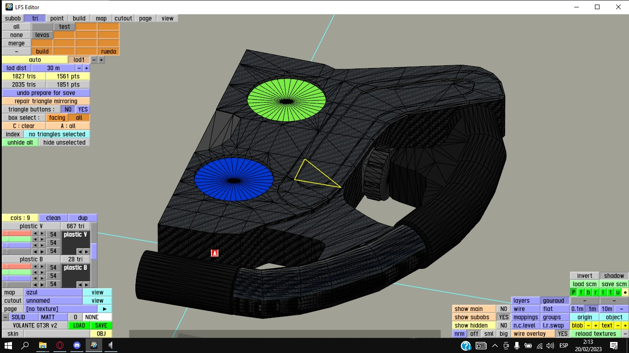Increase lod dist with plus button
The width and height of the screenshot is (629, 353).
click(x=87, y=68)
